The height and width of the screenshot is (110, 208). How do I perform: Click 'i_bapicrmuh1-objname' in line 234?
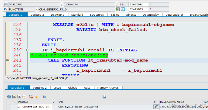click(x=145, y=25)
